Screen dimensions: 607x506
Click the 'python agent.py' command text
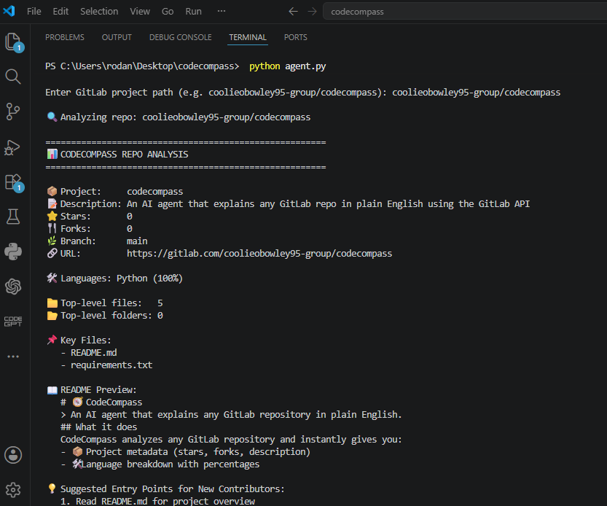pos(287,66)
